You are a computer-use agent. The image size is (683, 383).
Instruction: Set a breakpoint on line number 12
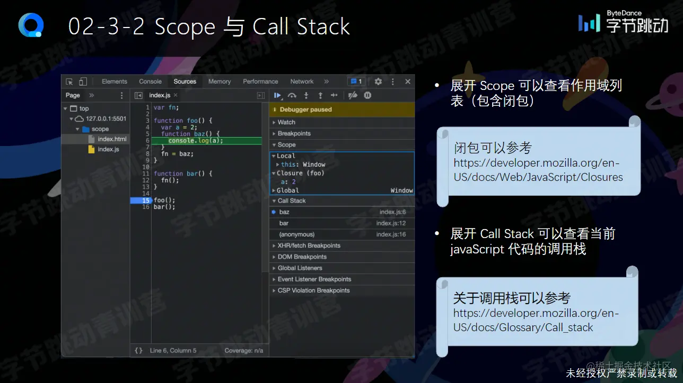point(146,180)
